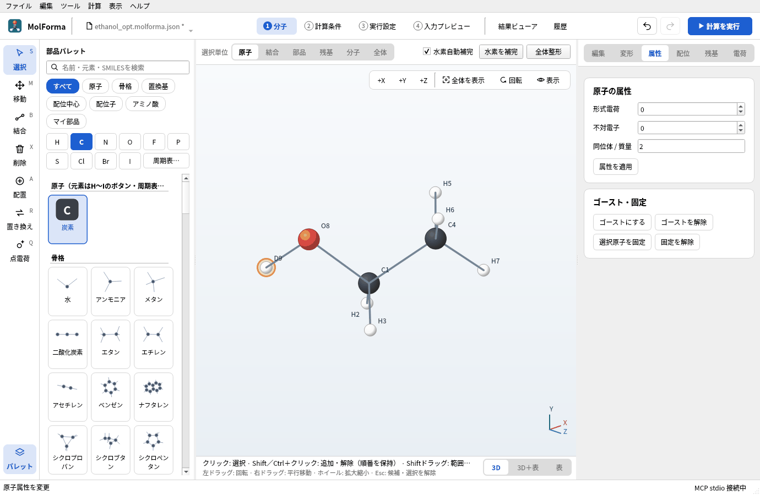
Task: Switch view mode to 3D+表
Action: tap(528, 468)
